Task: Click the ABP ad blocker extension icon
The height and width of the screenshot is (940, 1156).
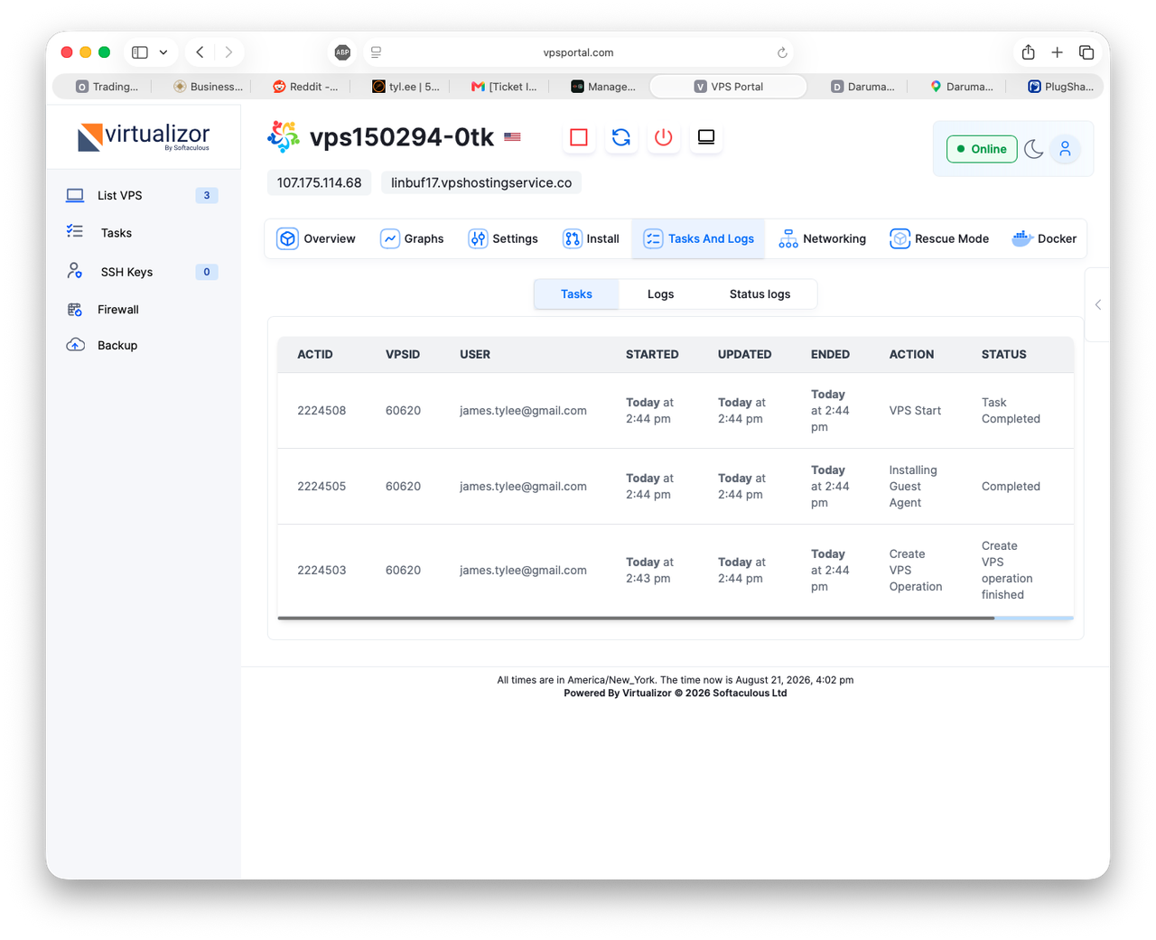Action: pos(342,52)
